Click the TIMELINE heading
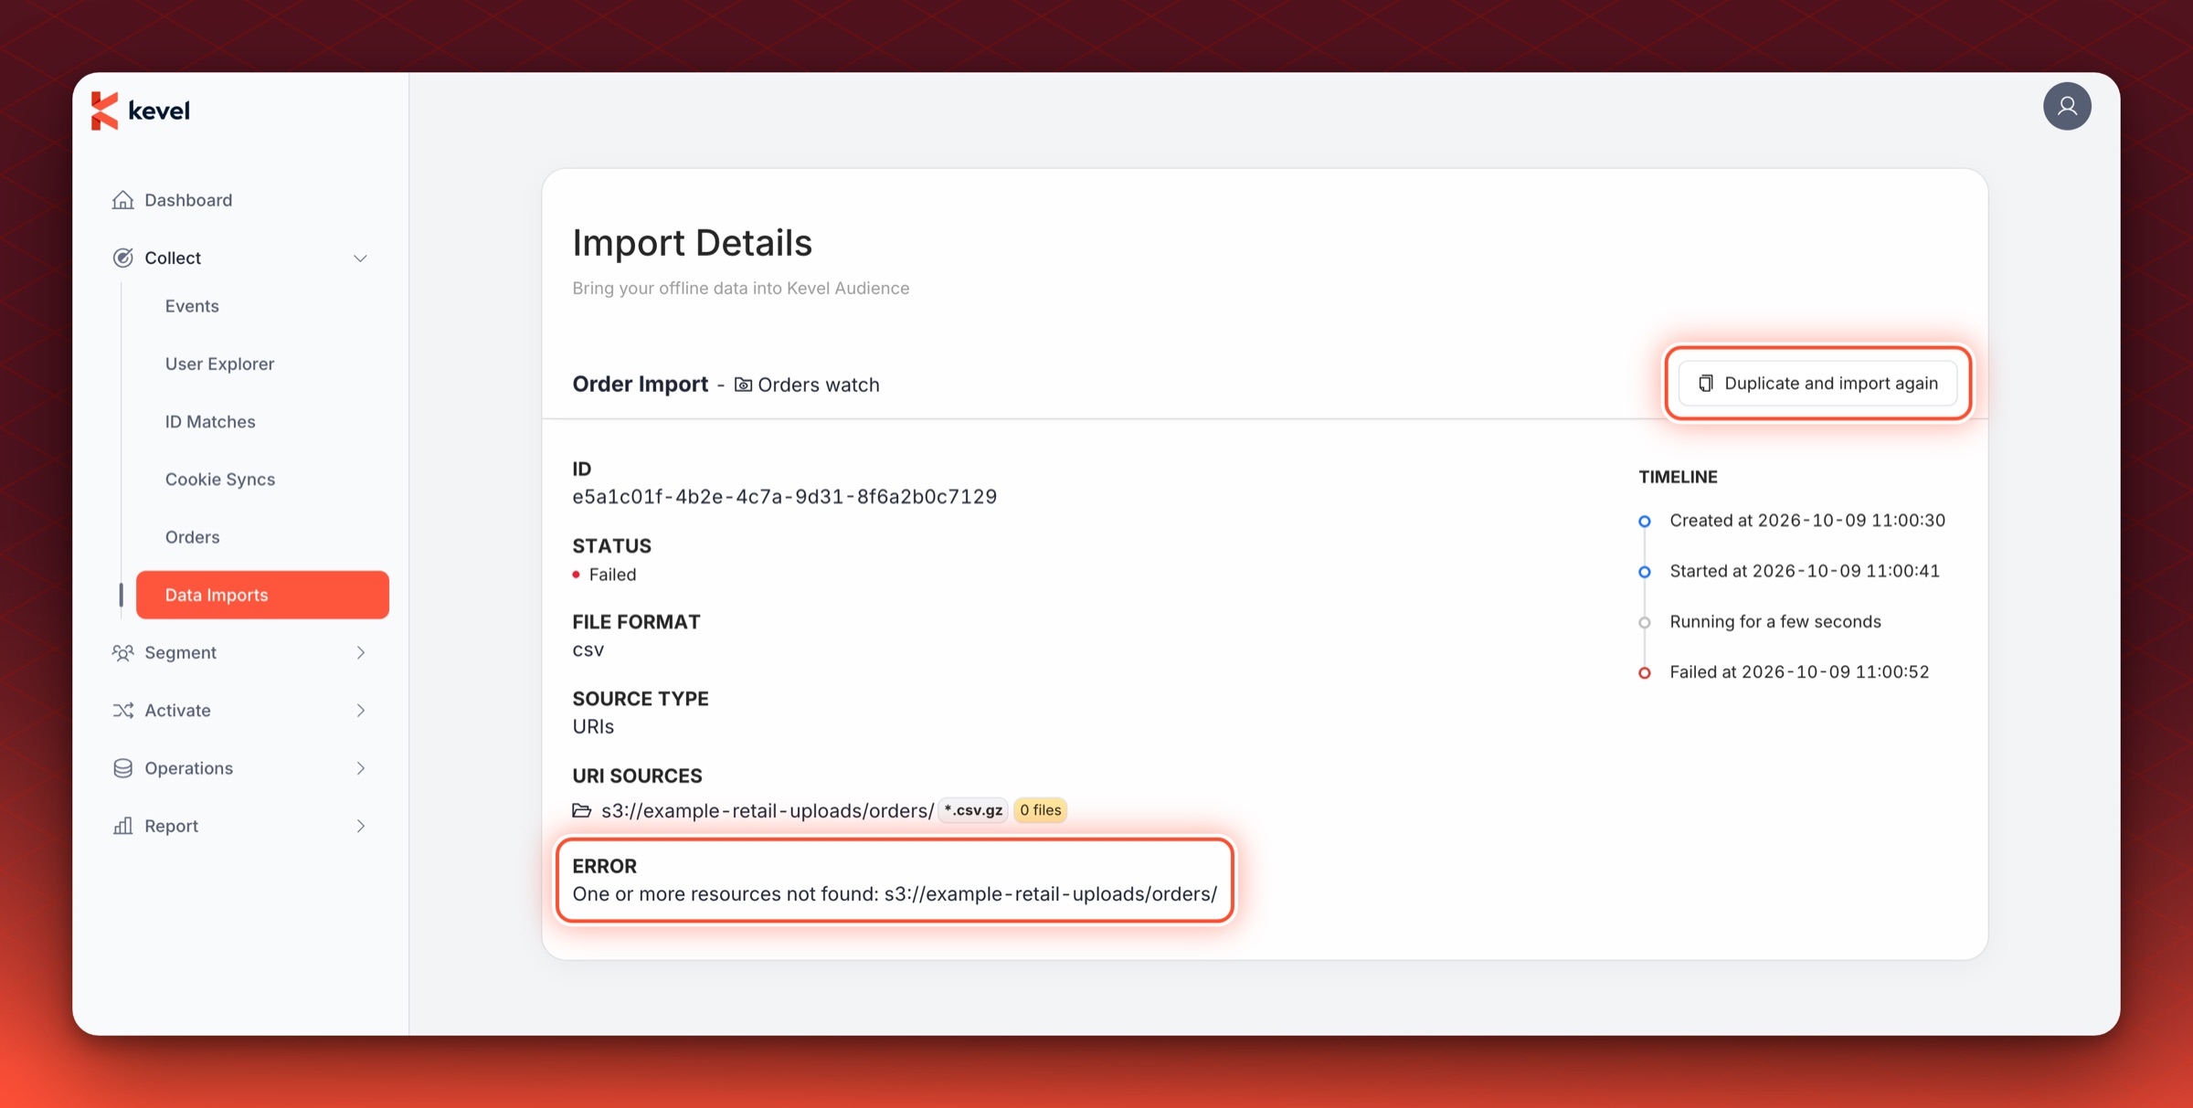Screen dimensions: 2193x1108 [x=1678, y=477]
